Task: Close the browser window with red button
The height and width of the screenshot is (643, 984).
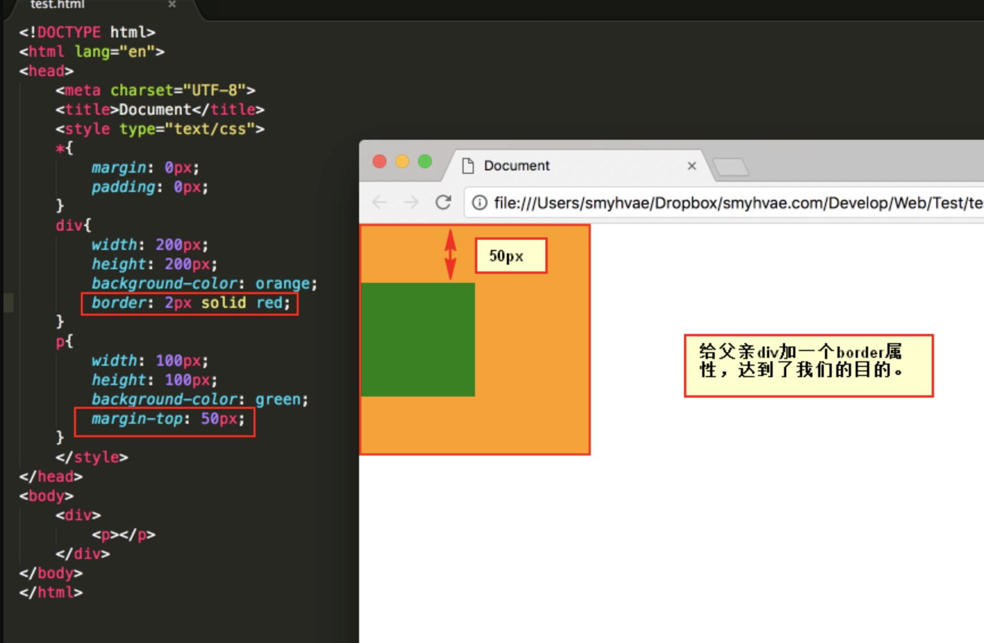Action: click(x=380, y=162)
